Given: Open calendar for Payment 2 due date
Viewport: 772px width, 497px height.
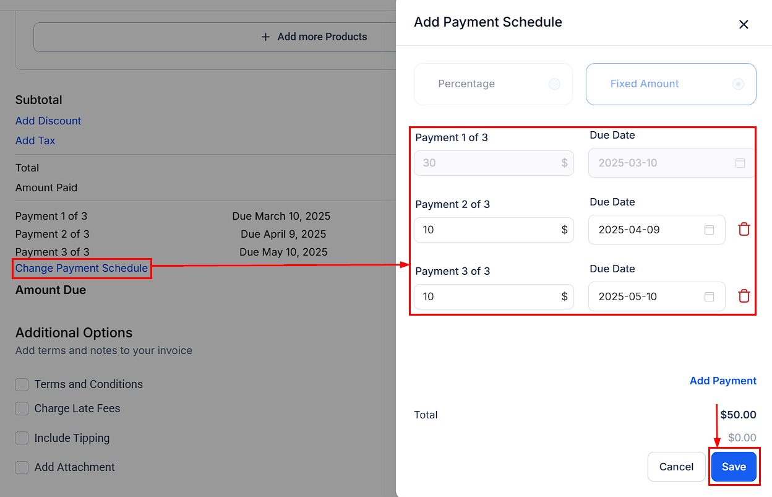Looking at the screenshot, I should (709, 230).
